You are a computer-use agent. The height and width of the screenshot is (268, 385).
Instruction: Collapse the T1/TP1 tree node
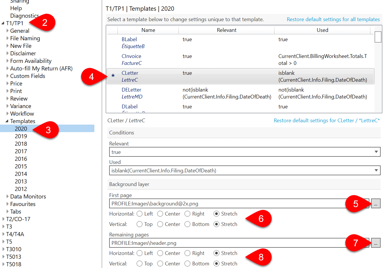pyautogui.click(x=3, y=23)
